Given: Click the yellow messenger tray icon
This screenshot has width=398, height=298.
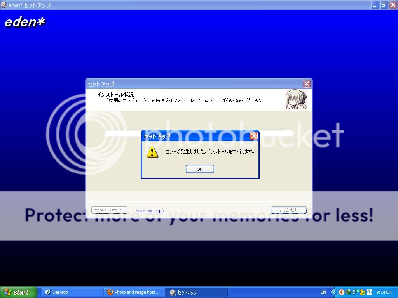Looking at the screenshot, I should click(362, 292).
